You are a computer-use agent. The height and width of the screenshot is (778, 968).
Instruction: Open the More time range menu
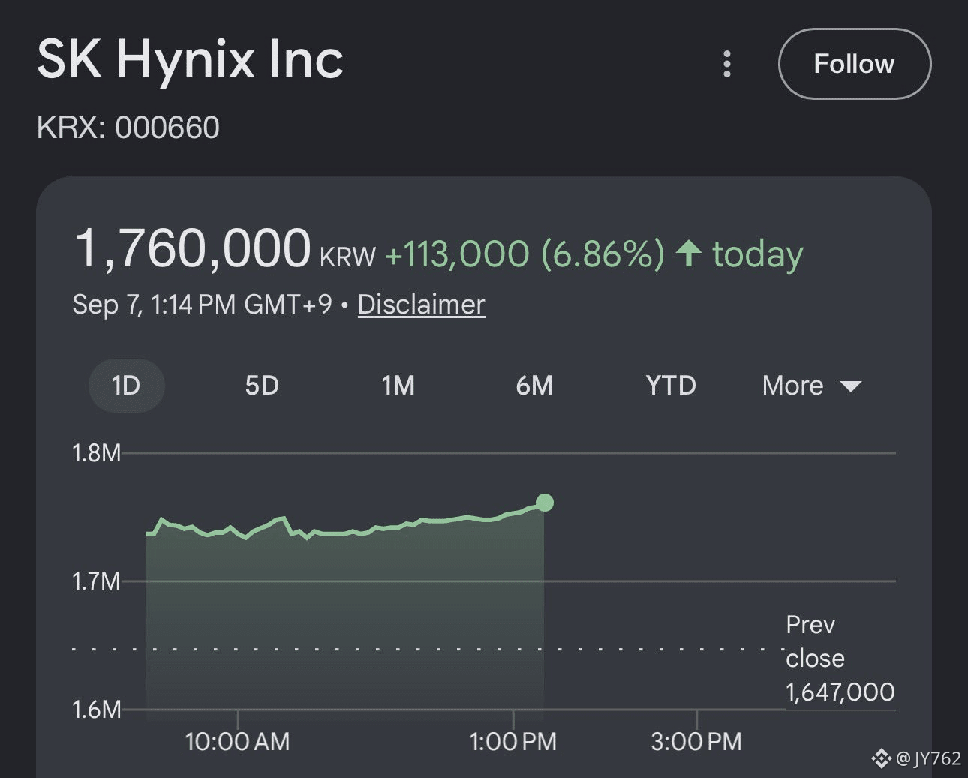[812, 386]
